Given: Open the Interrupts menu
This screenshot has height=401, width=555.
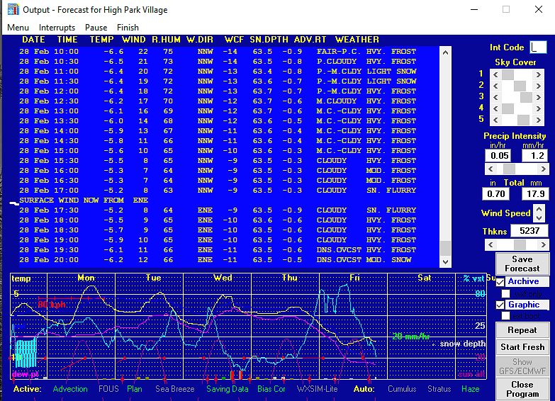Looking at the screenshot, I should click(x=57, y=28).
